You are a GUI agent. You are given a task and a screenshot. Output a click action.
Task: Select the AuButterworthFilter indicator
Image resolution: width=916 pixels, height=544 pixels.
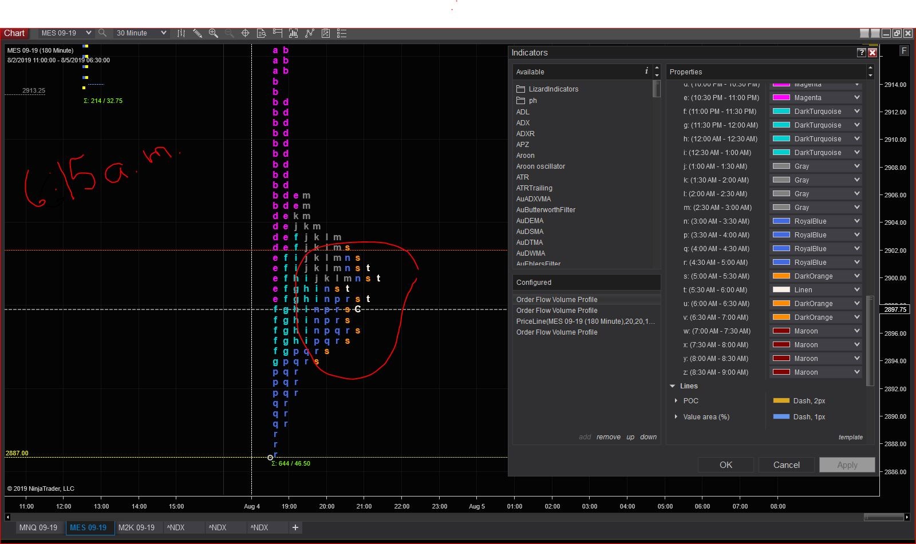click(x=546, y=210)
